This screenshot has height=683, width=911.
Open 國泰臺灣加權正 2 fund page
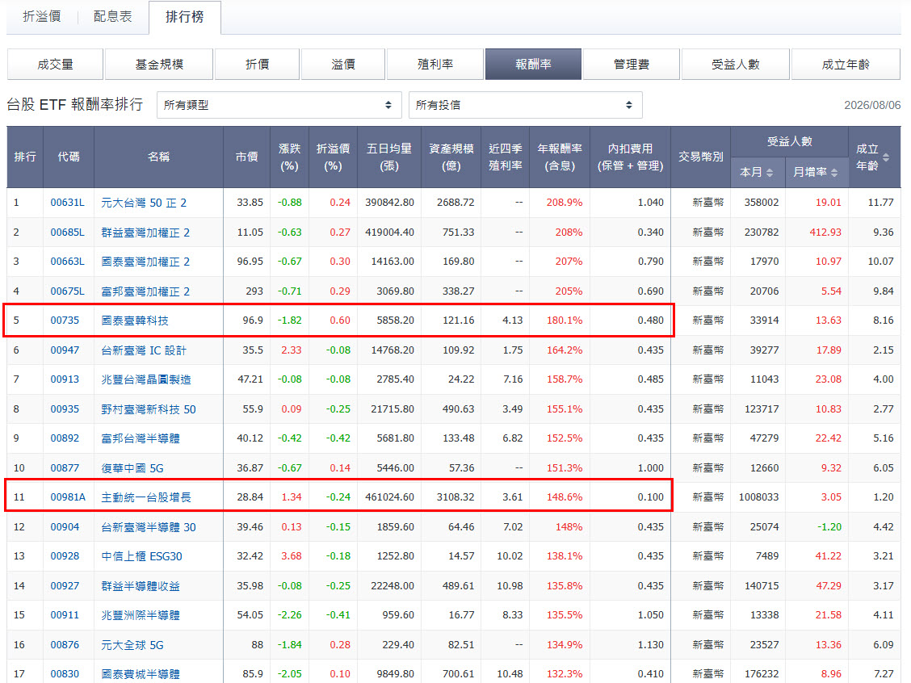[x=145, y=262]
